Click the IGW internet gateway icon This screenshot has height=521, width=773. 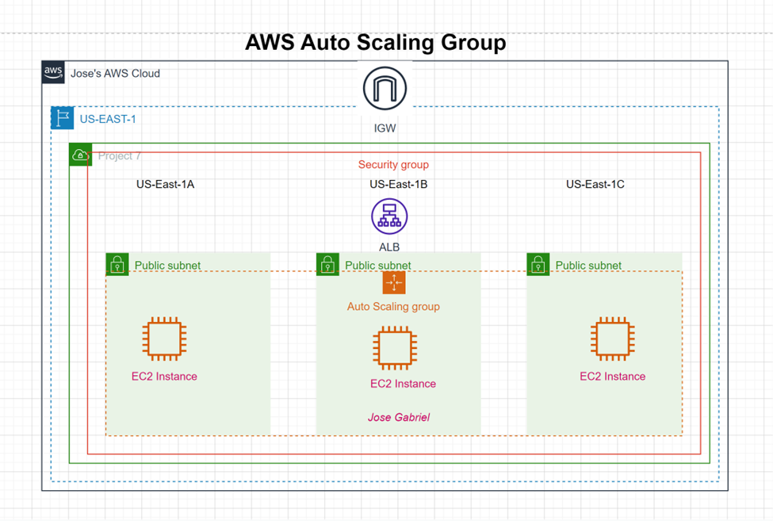click(384, 89)
